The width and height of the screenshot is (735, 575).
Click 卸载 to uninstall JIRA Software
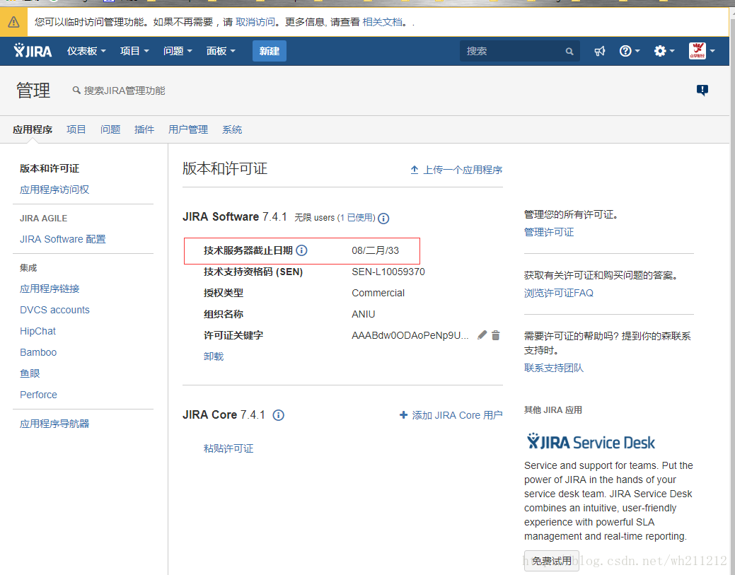tap(214, 356)
